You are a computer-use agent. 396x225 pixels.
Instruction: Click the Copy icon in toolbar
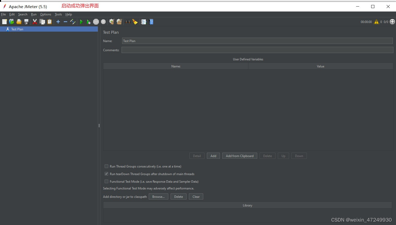pos(42,22)
